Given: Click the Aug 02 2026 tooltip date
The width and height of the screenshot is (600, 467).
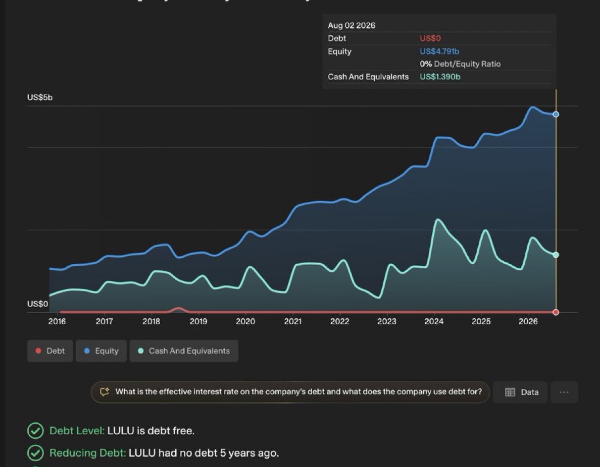Looking at the screenshot, I should click(x=352, y=26).
